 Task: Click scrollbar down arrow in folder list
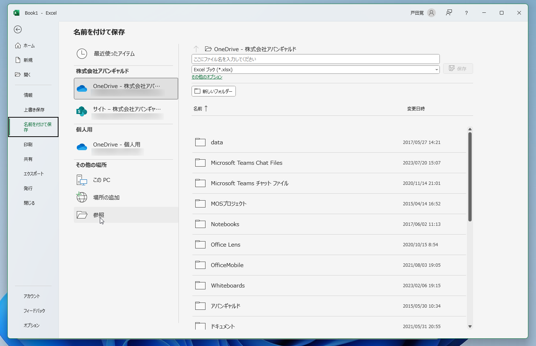point(470,326)
